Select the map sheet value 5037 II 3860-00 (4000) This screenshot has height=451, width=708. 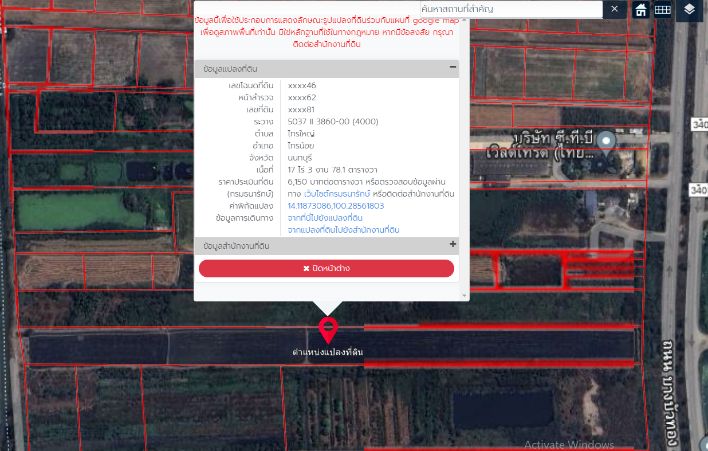[x=333, y=121]
